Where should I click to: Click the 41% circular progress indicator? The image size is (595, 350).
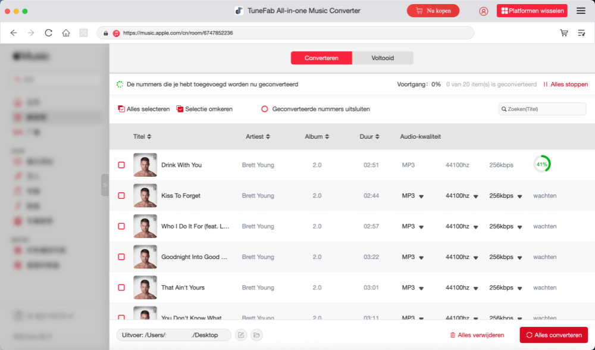coord(541,164)
